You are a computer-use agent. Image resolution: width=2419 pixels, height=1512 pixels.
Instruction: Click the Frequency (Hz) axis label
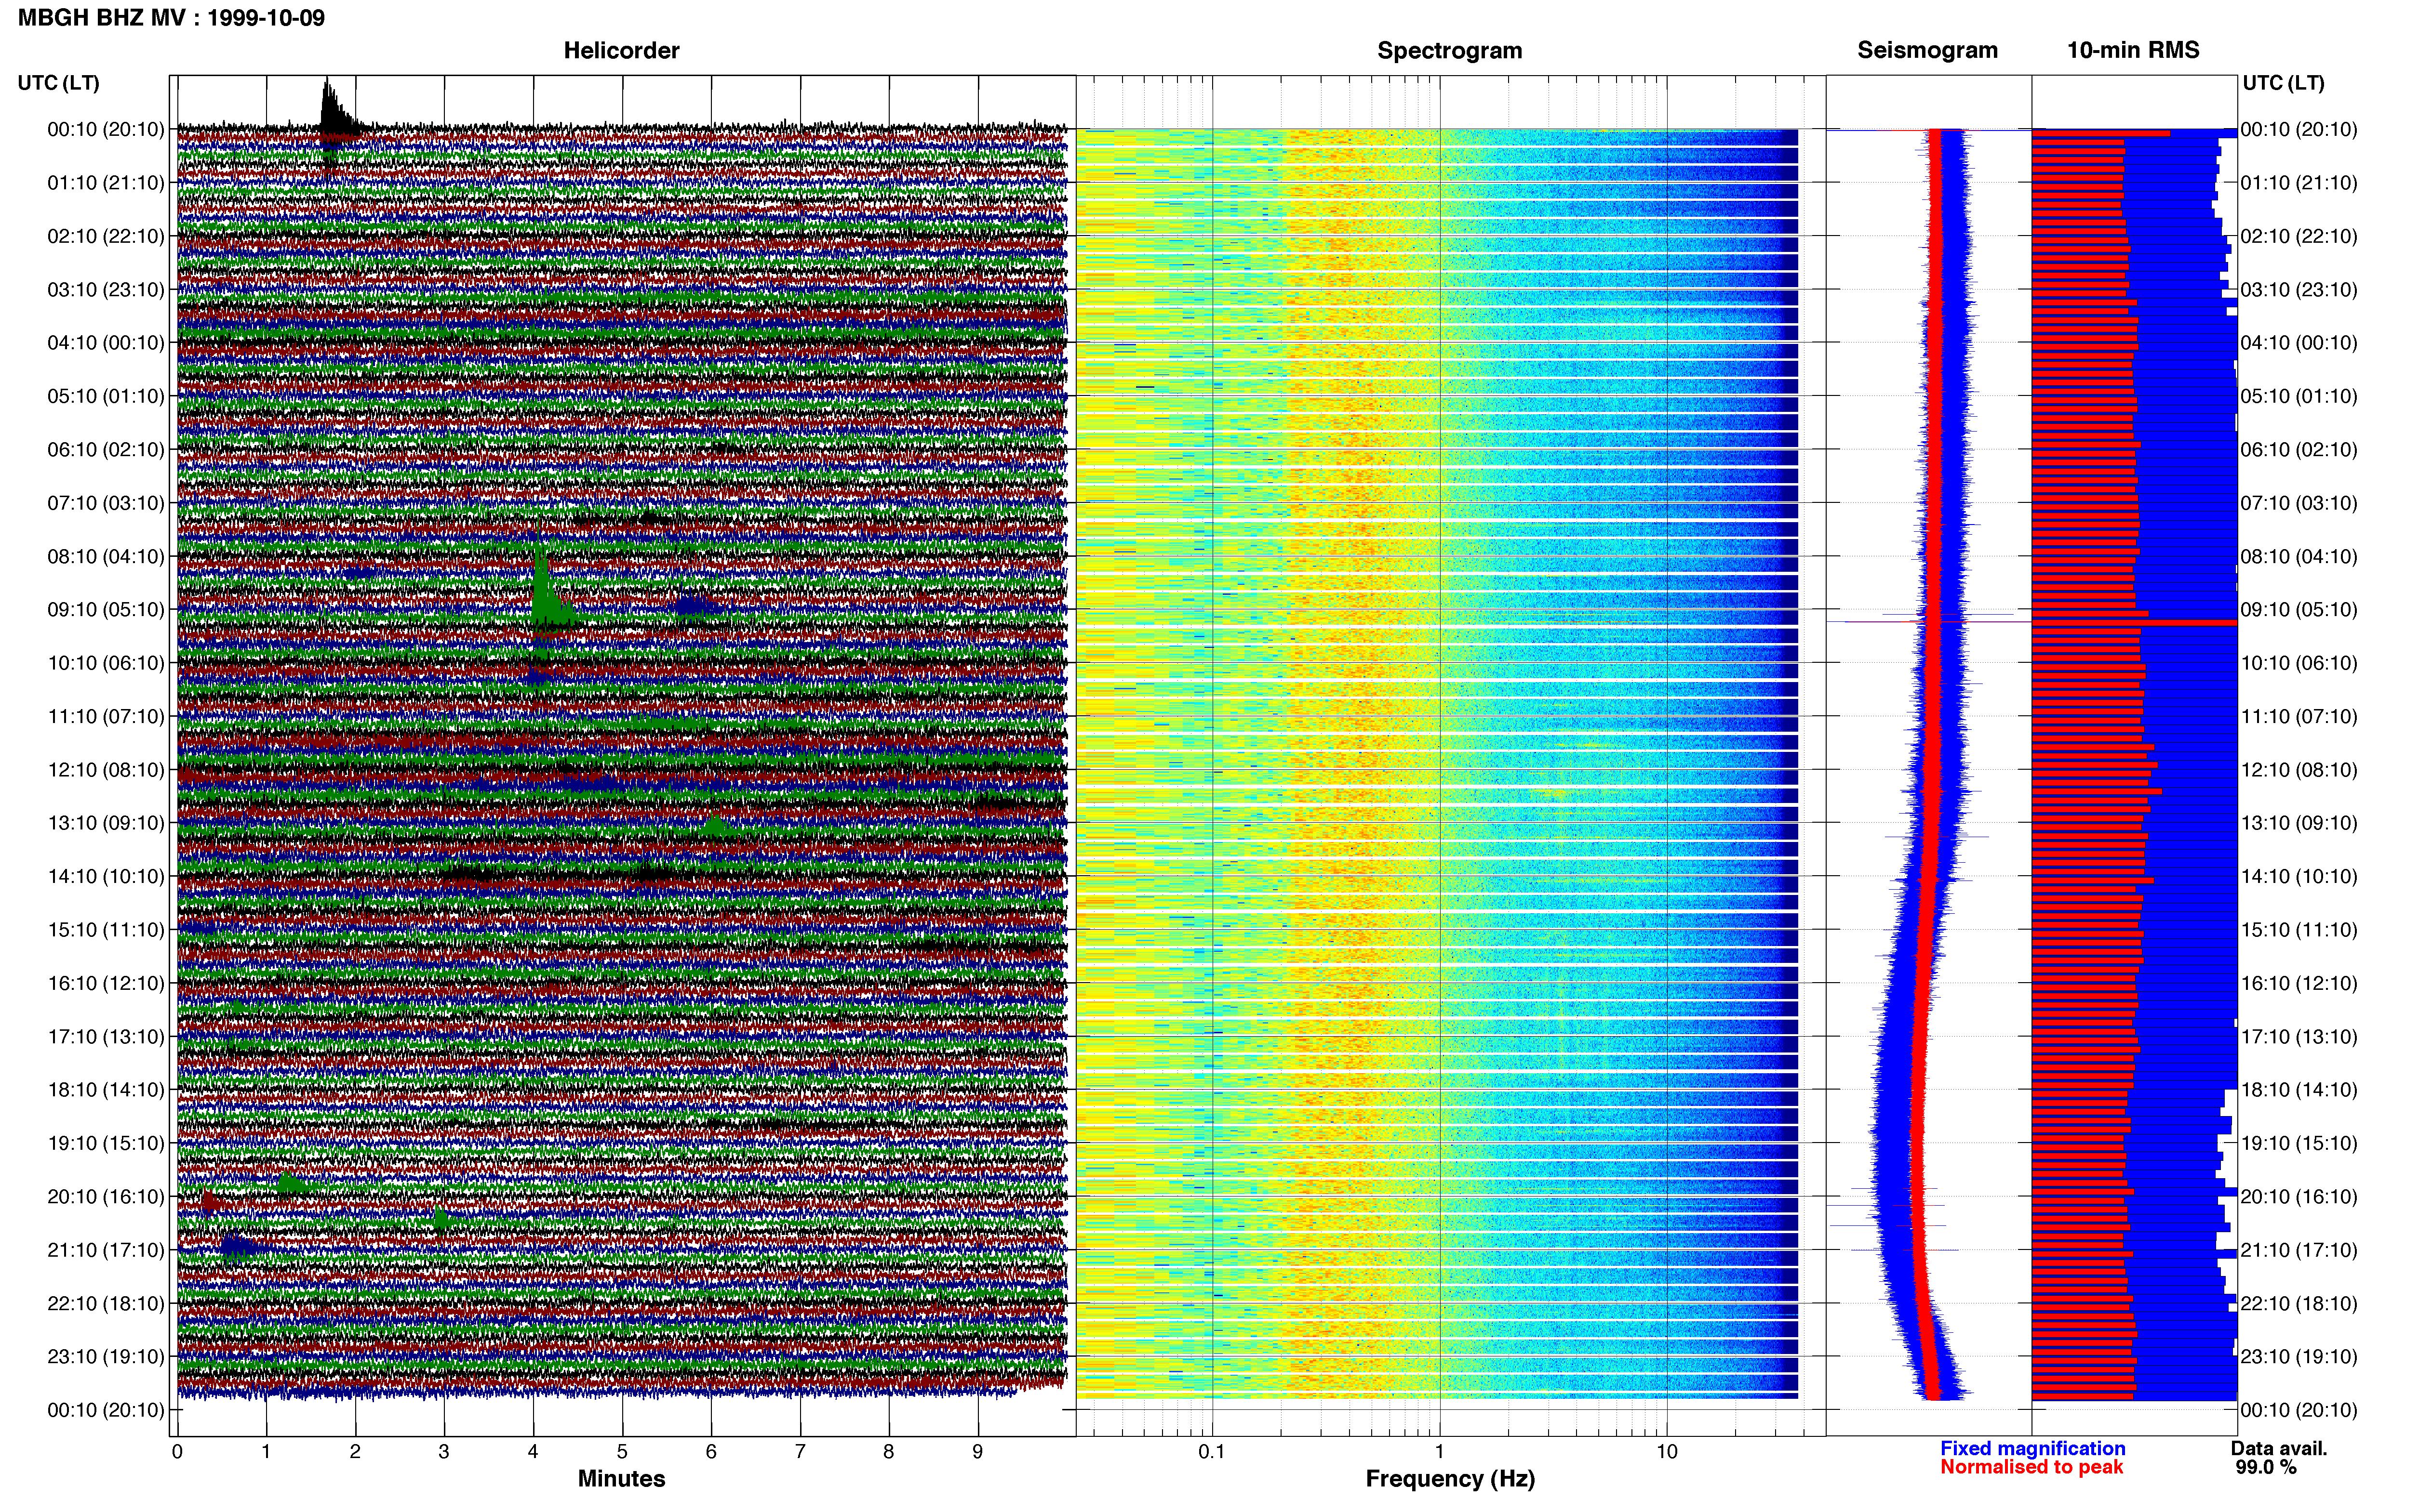tap(1450, 1479)
